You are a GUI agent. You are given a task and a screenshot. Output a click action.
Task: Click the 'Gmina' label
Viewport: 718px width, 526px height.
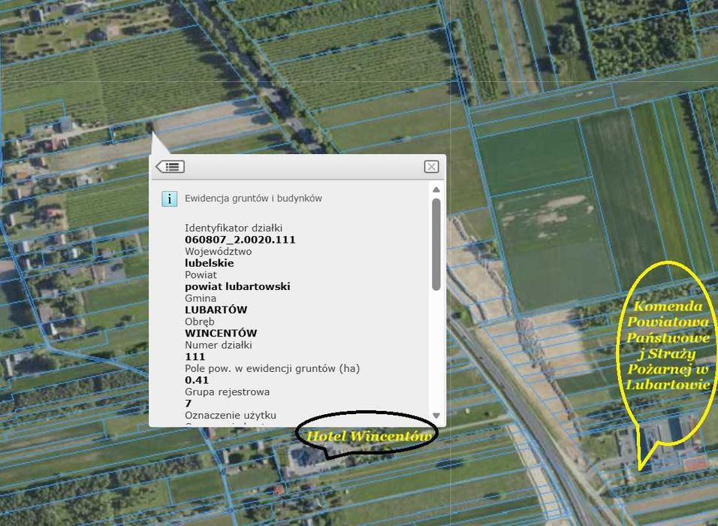click(x=201, y=298)
